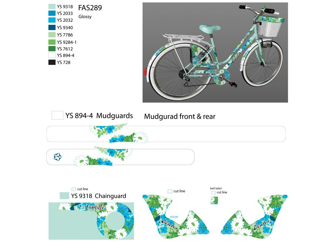Click the white swatch beside the Mudguards label
Viewport: 335px width, 247px height.
(58, 115)
